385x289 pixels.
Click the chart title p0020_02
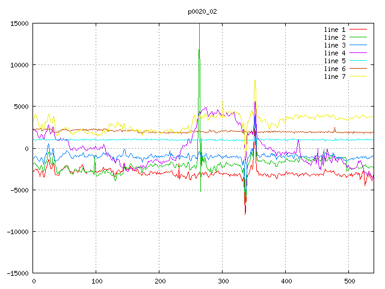203,11
